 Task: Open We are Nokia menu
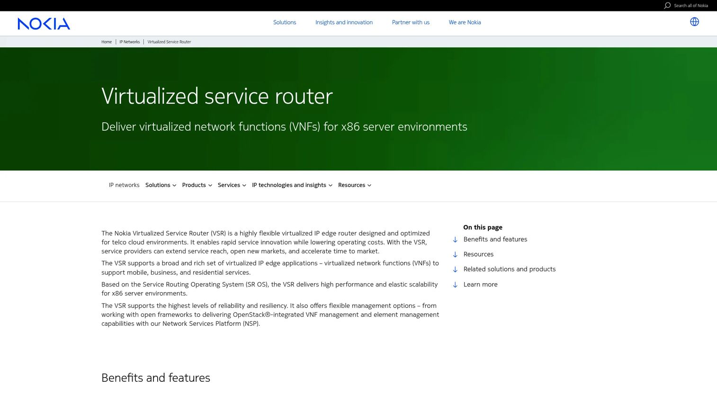click(465, 22)
